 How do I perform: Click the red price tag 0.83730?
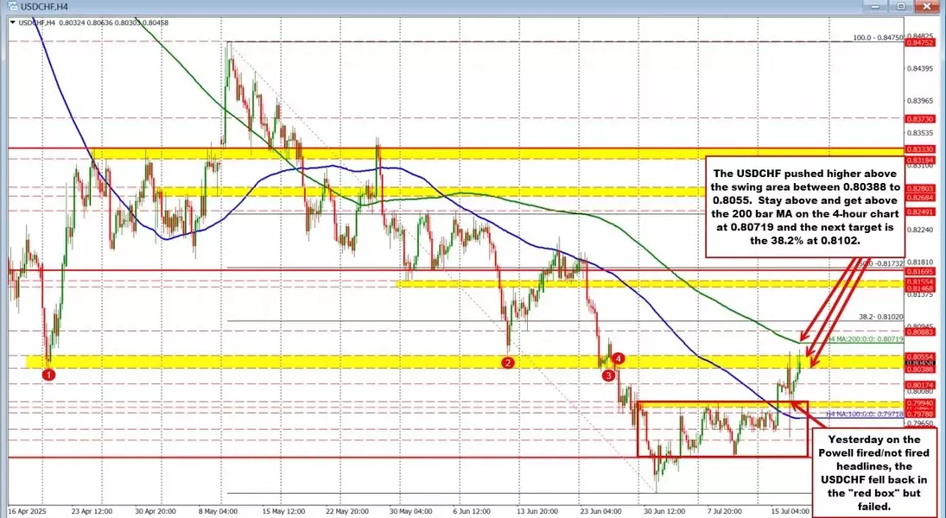919,119
